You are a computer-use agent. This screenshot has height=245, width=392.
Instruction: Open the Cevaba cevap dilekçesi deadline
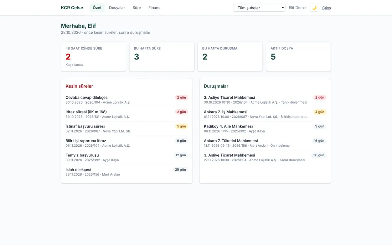click(x=127, y=100)
